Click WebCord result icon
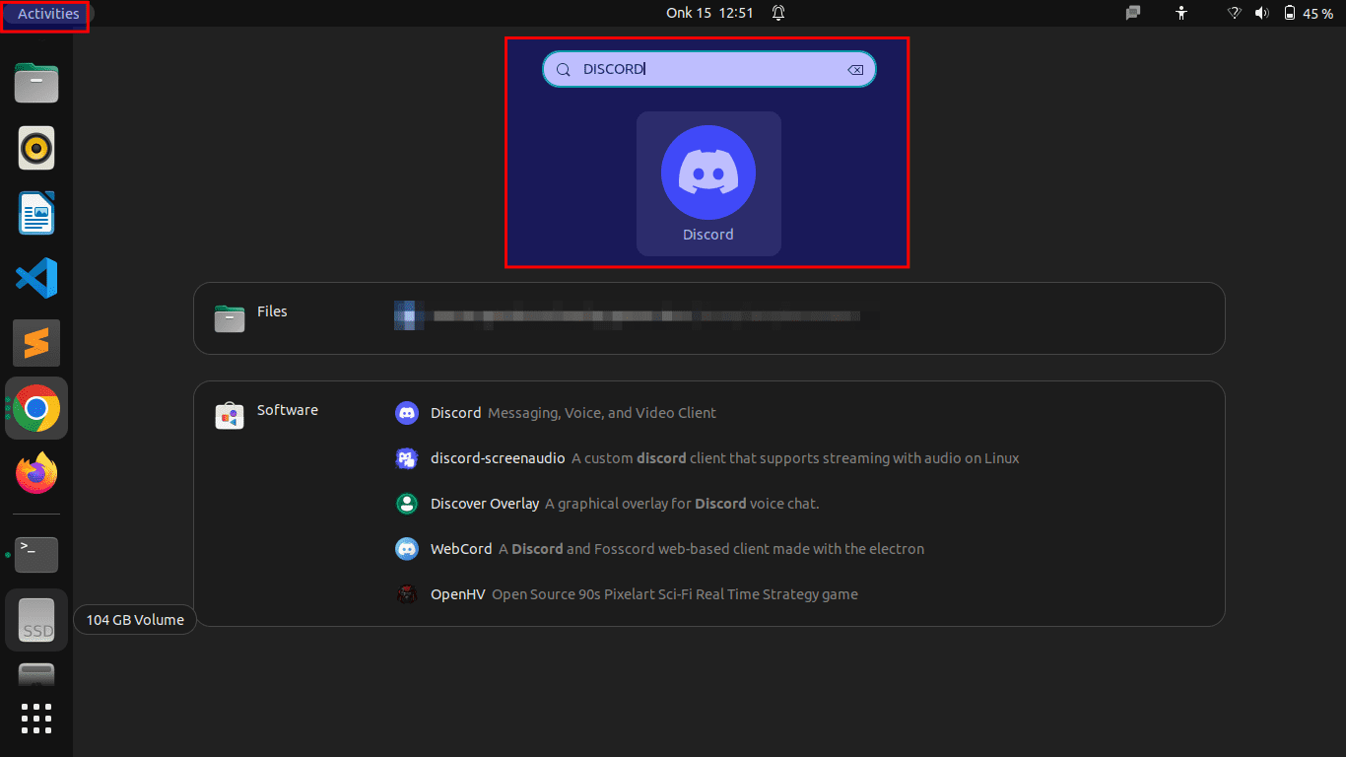This screenshot has width=1346, height=757. coord(407,549)
